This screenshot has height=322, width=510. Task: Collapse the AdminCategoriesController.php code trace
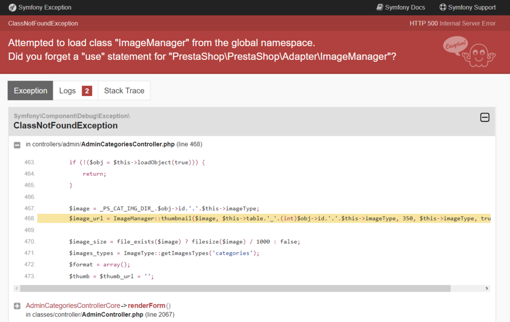point(17,145)
